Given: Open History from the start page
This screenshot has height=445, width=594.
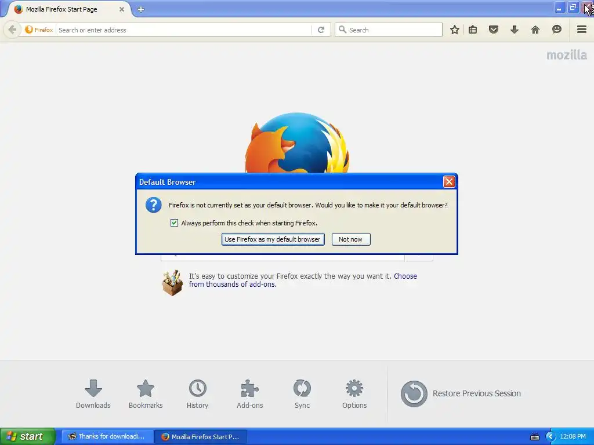Looking at the screenshot, I should click(x=197, y=394).
